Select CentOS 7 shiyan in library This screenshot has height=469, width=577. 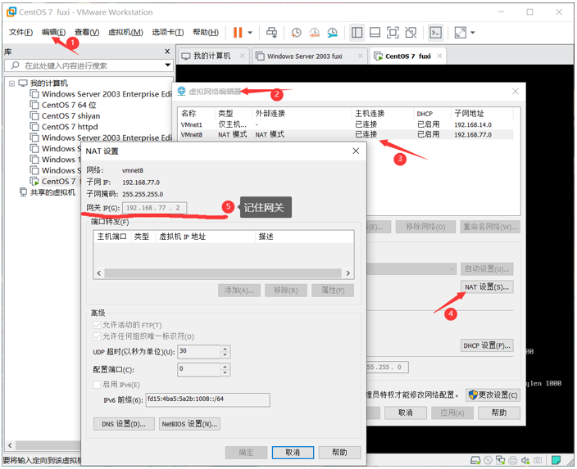click(x=70, y=115)
